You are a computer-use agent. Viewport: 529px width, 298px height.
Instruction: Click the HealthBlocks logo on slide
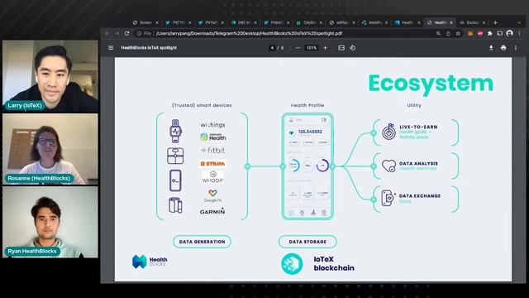150,262
